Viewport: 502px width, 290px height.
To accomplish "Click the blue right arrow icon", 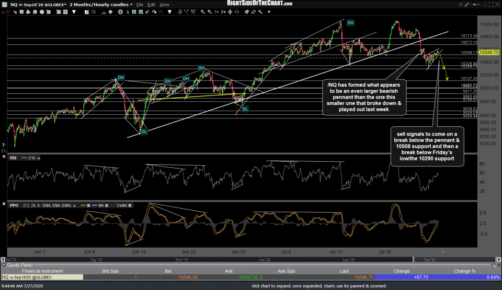I will coord(161,12).
